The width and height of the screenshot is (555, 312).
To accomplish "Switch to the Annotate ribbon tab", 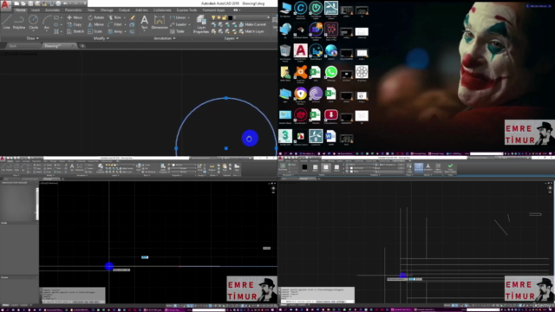I will (x=52, y=10).
